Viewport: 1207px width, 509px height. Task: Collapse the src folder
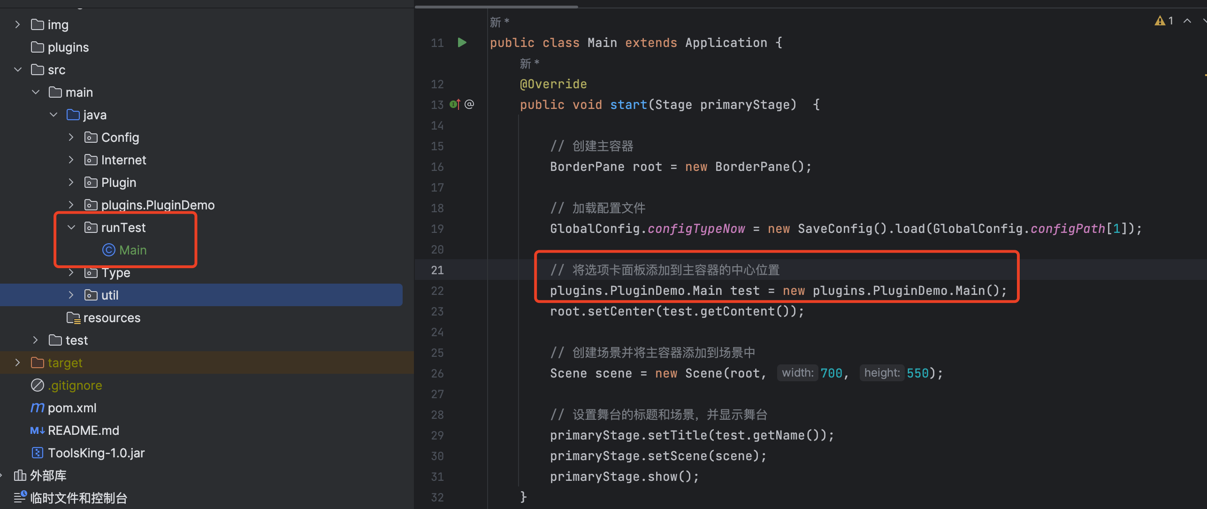point(18,69)
